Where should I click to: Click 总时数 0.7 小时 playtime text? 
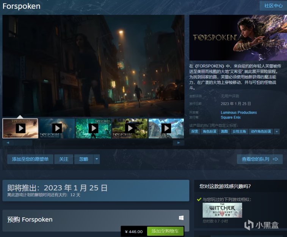point(215,221)
